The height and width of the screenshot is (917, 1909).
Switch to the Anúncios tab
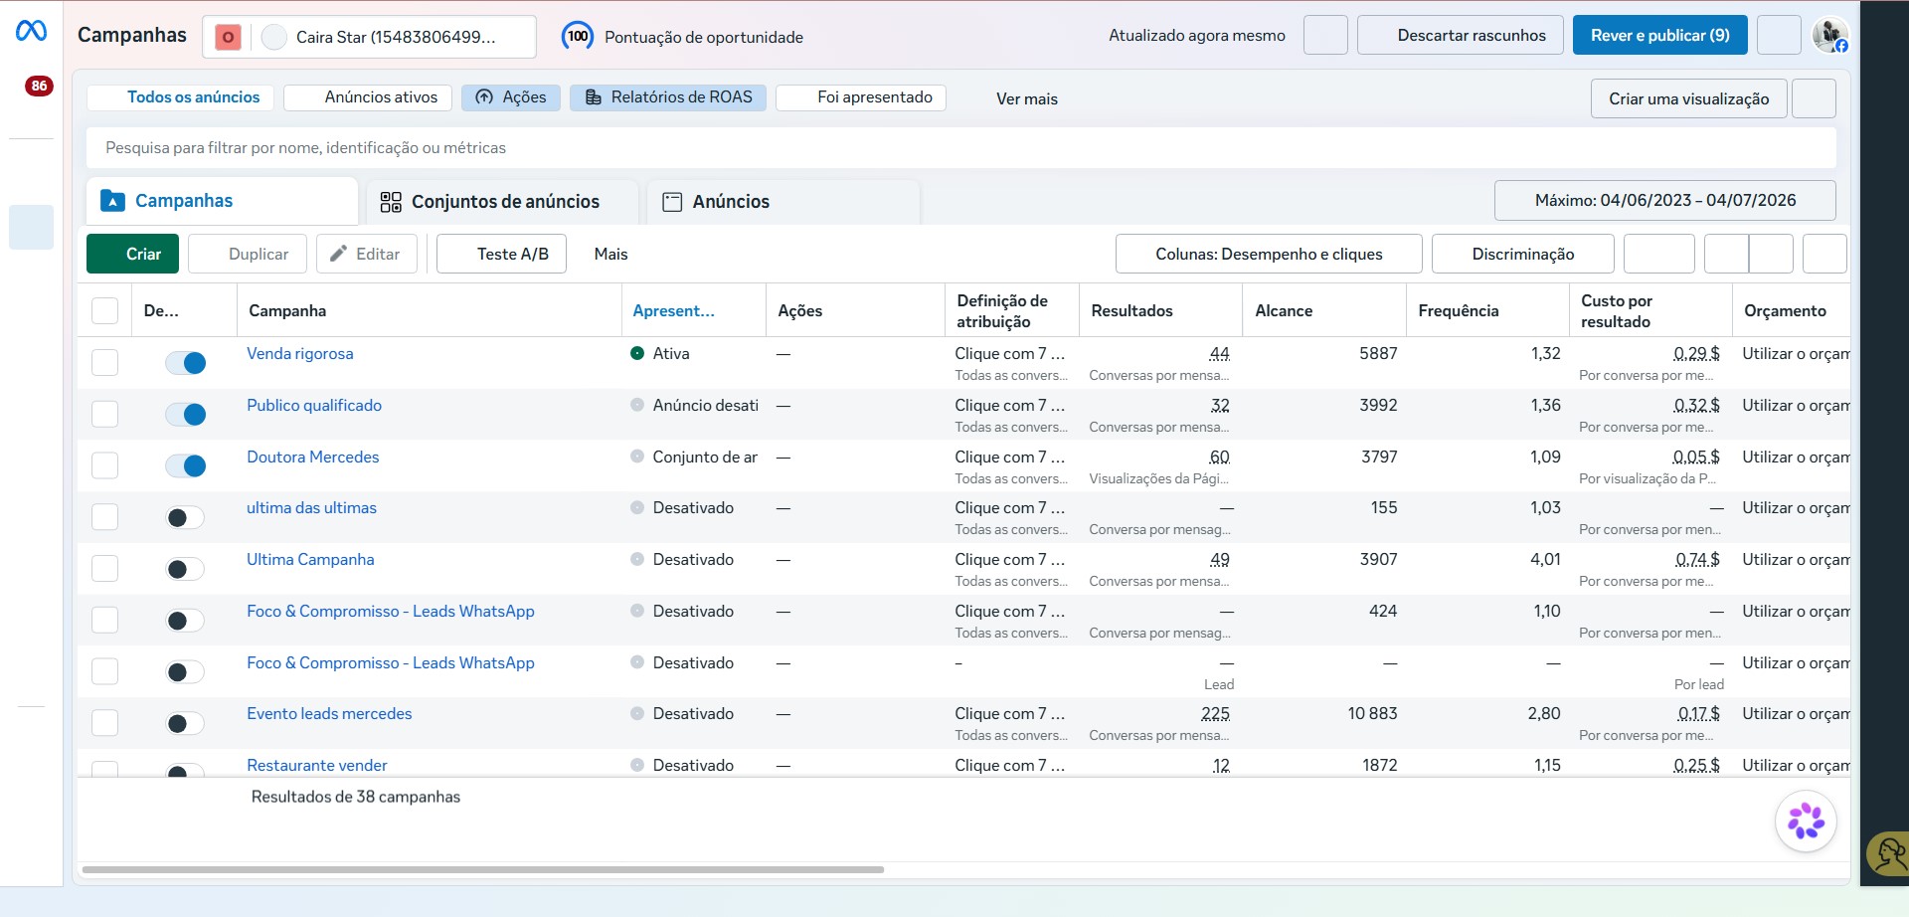pyautogui.click(x=782, y=202)
